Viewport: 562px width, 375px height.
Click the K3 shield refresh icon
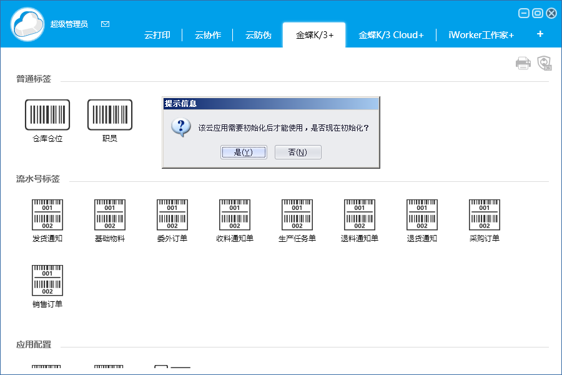click(x=545, y=63)
